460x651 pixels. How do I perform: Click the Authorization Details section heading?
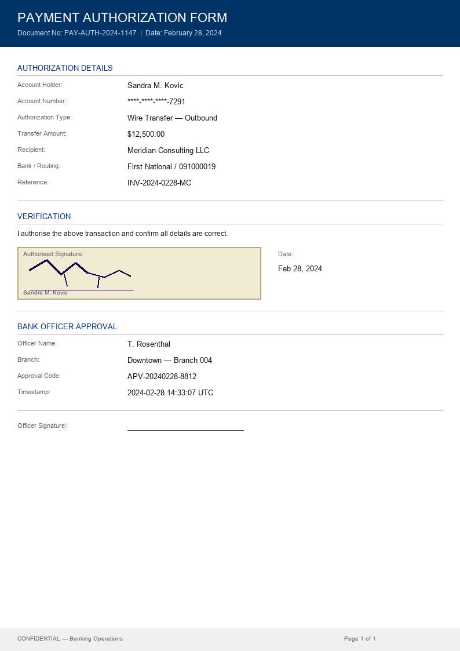point(65,68)
